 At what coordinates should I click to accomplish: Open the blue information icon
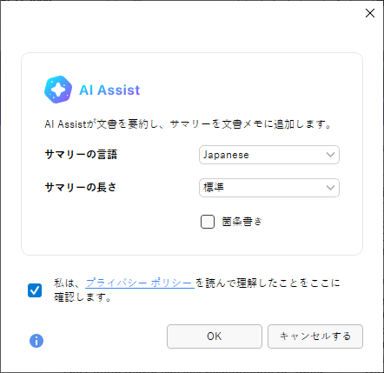click(36, 341)
